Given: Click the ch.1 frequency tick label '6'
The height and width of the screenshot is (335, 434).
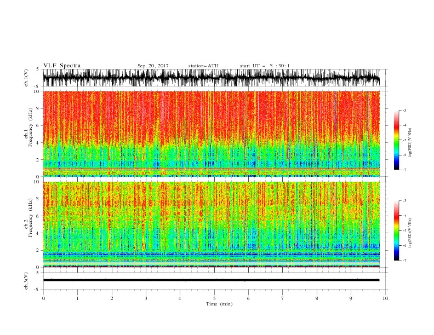Looking at the screenshot, I should click(x=38, y=125).
